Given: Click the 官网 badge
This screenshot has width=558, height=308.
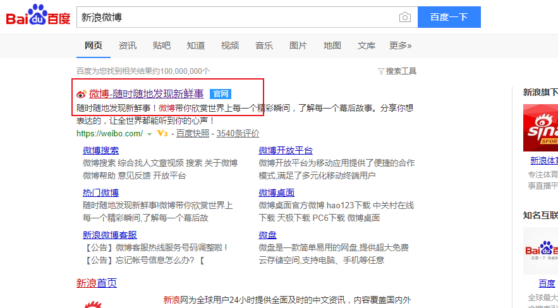Looking at the screenshot, I should tap(221, 94).
